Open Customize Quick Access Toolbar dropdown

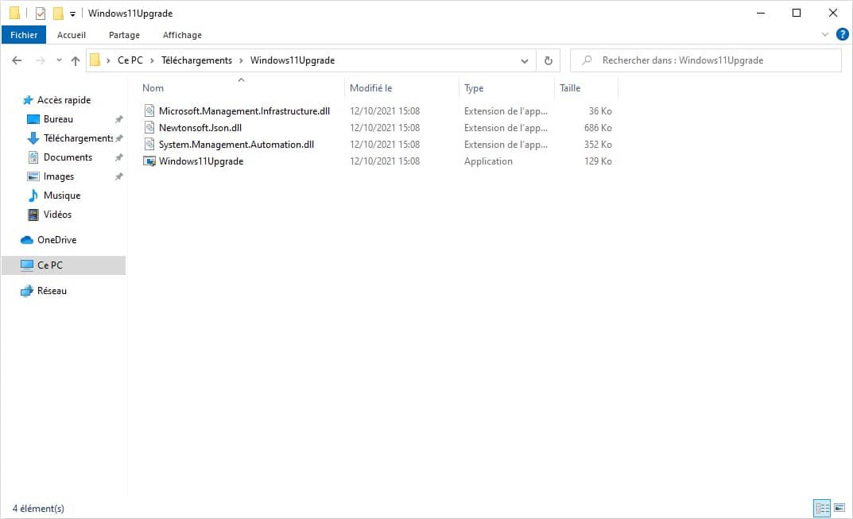click(72, 14)
